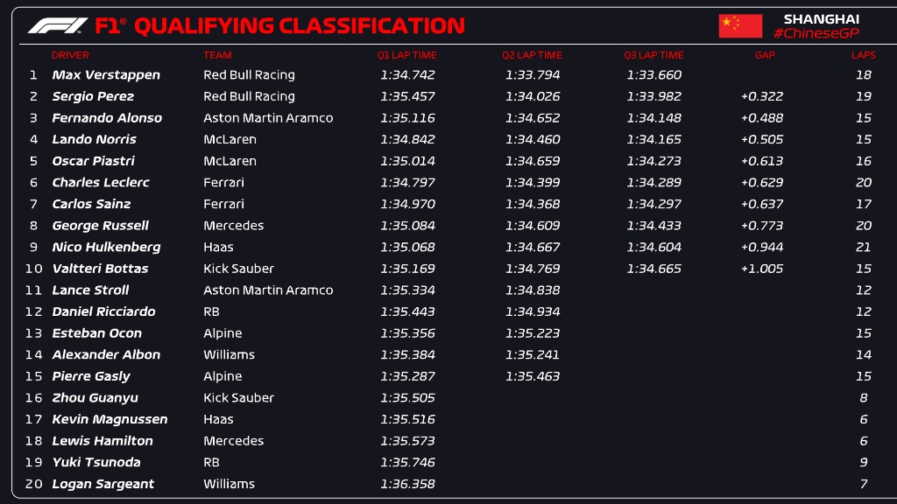Click Nico Hulkenberg's lap count 21

coord(863,247)
